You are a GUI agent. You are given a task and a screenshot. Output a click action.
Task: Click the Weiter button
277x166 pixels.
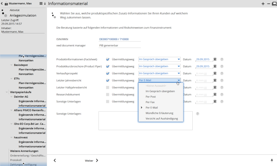[91, 160]
